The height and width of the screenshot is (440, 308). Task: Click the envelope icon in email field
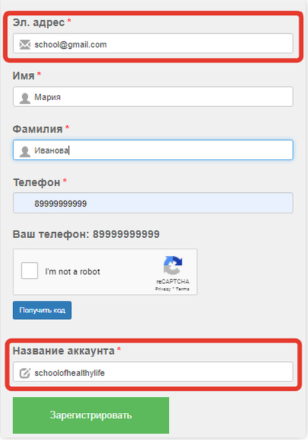[25, 45]
